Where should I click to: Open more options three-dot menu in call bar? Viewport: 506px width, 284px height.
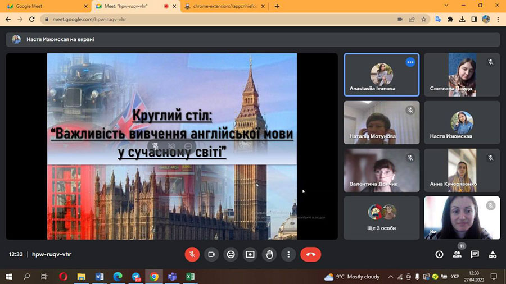point(288,254)
